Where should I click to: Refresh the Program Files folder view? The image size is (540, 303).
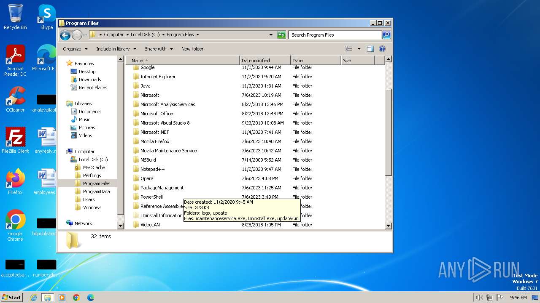[281, 35]
